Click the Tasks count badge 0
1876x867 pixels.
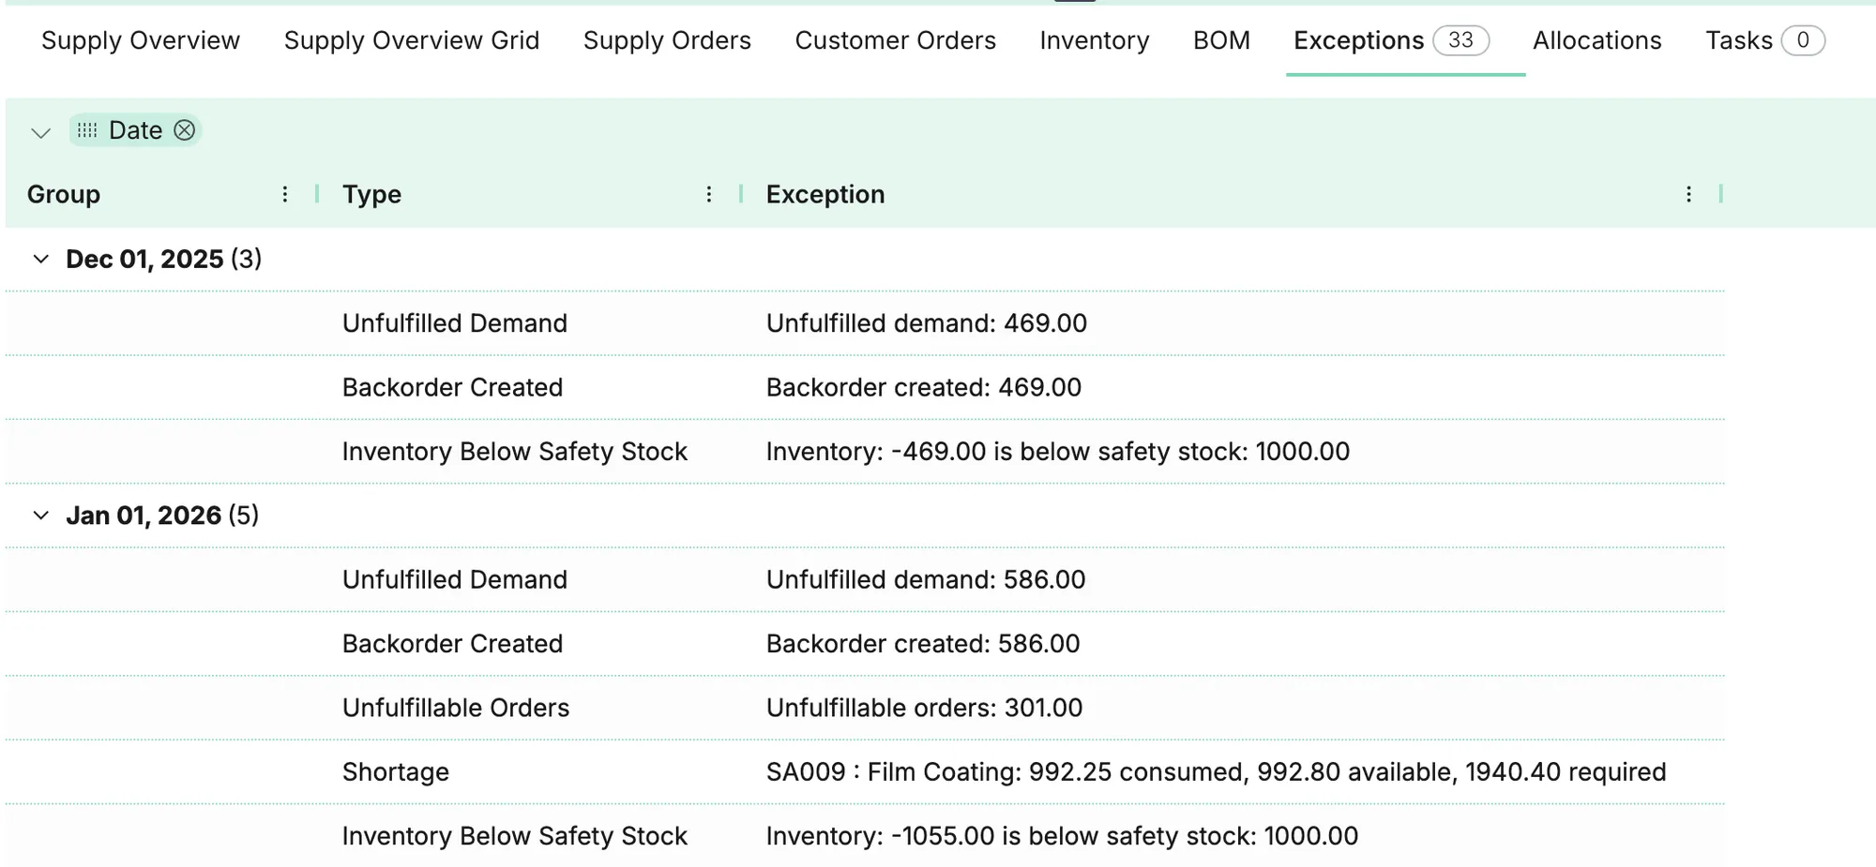1802,40
